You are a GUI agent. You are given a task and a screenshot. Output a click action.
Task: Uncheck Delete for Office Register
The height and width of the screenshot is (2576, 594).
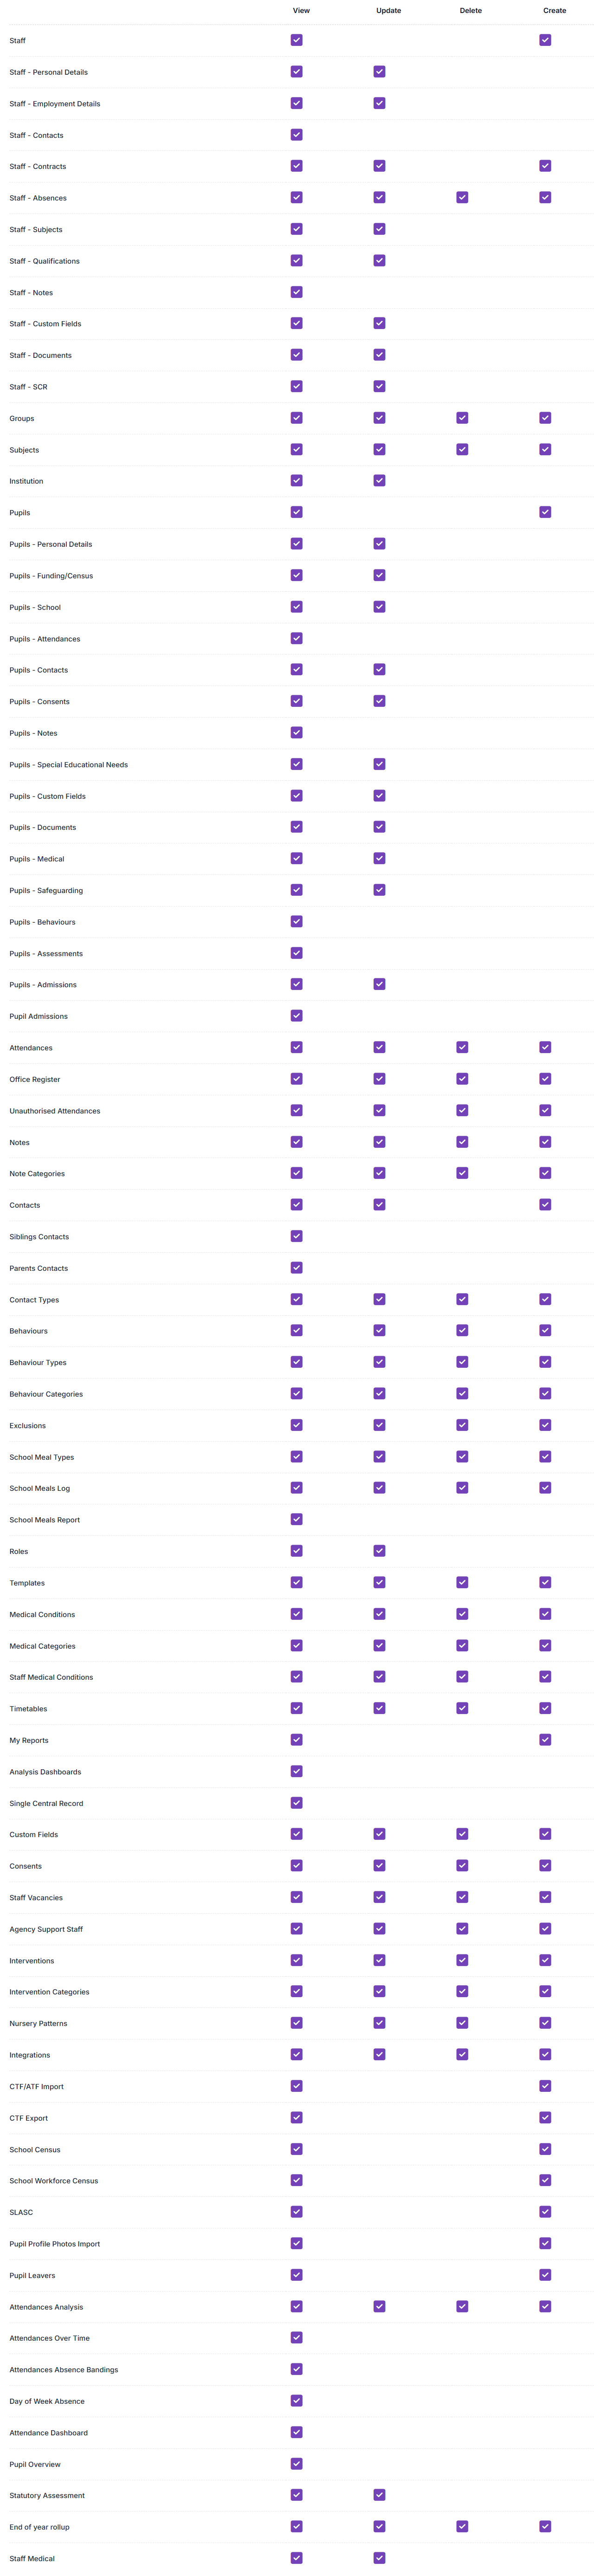[462, 1079]
